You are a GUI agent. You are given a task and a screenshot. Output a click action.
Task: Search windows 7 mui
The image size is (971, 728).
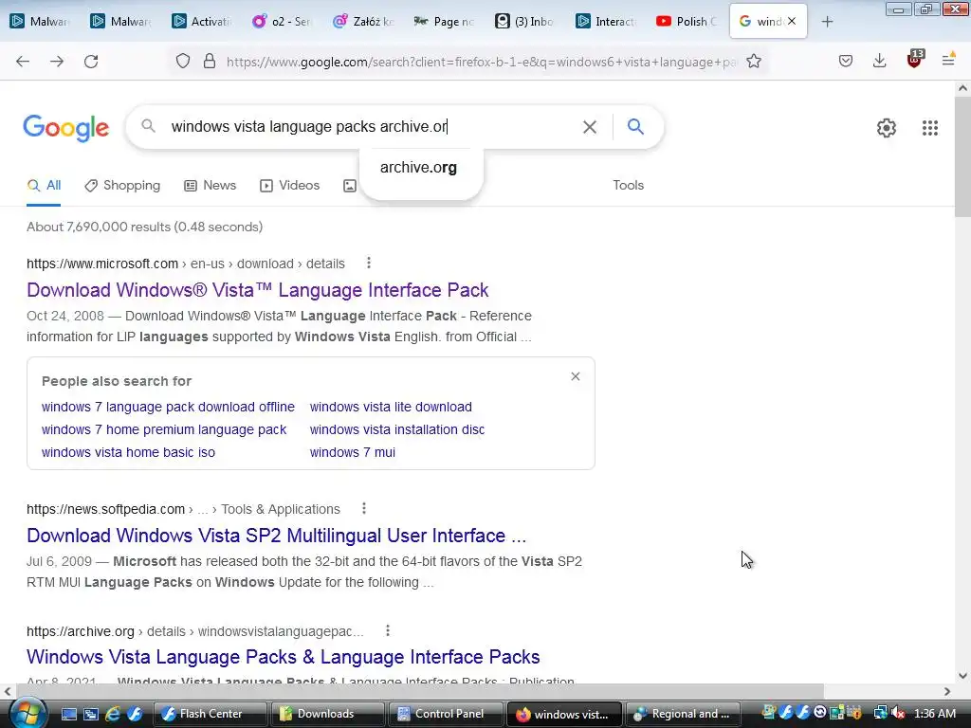click(353, 452)
